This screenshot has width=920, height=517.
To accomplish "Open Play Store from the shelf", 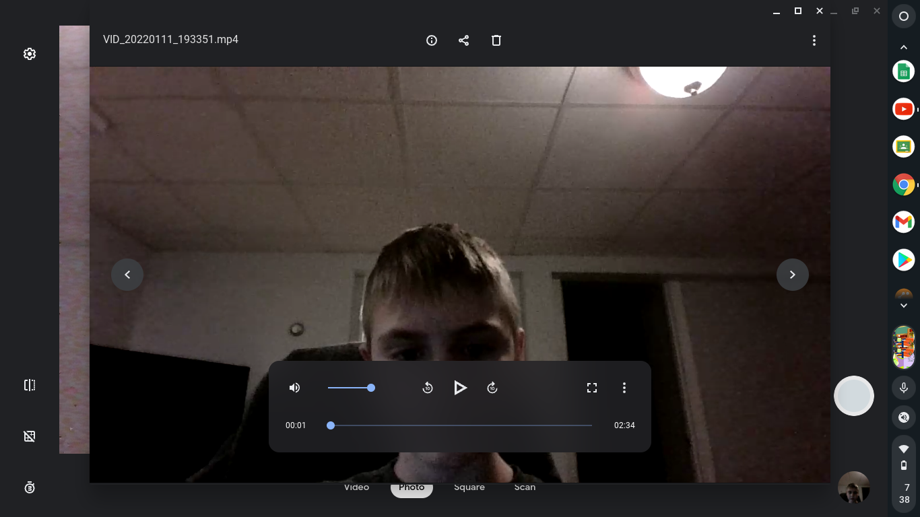I will [904, 260].
